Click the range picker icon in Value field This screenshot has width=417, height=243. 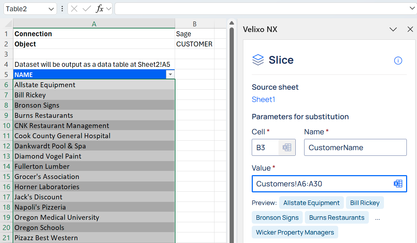click(398, 184)
